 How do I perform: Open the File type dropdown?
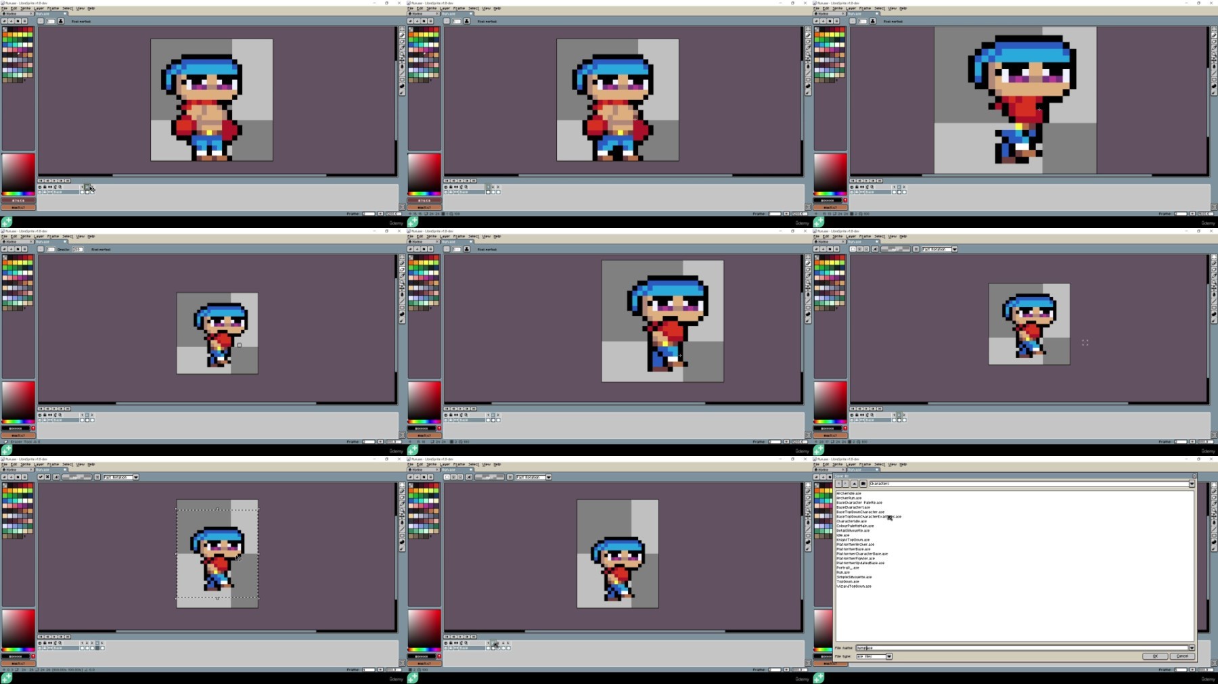coord(889,656)
